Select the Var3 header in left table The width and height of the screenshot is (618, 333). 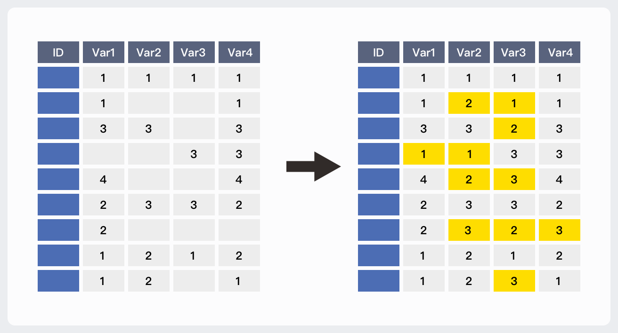click(194, 52)
